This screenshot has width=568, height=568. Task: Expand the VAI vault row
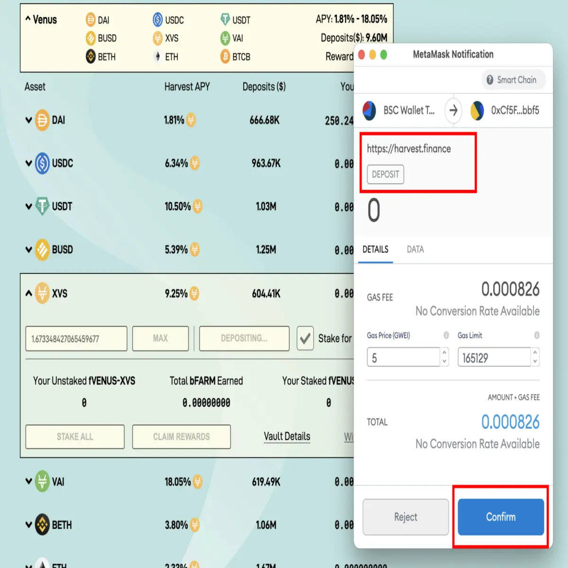pyautogui.click(x=28, y=481)
